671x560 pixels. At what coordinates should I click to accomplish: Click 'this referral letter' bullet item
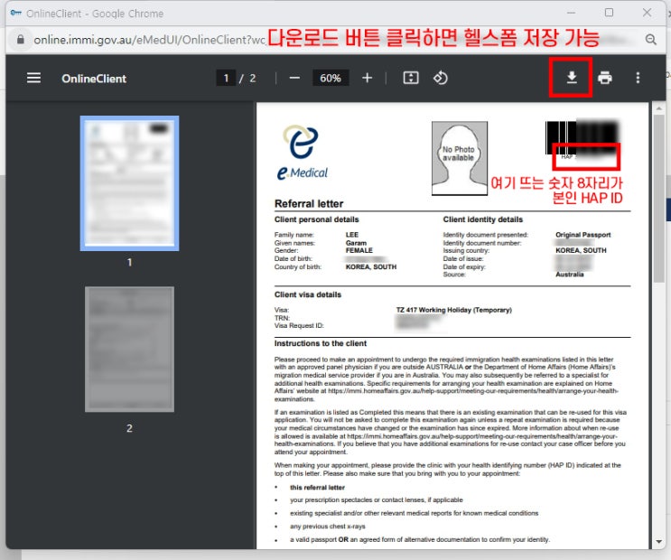point(317,487)
